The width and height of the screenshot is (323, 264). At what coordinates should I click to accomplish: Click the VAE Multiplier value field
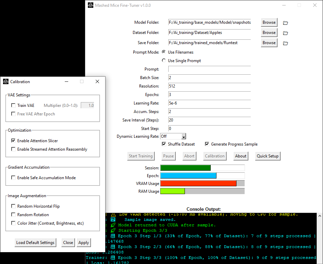click(x=88, y=105)
